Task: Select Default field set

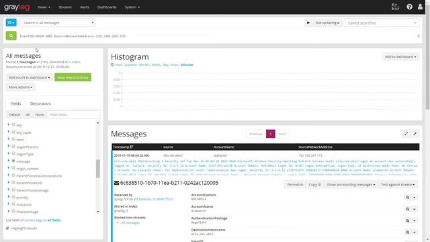Action: point(15,115)
